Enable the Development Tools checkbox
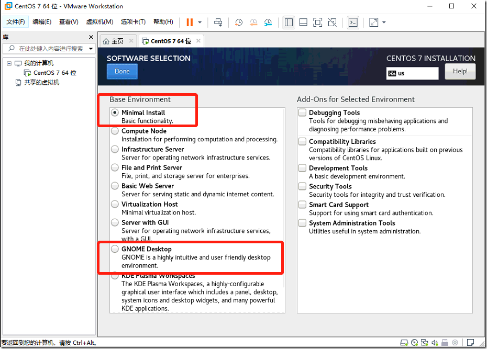 click(302, 168)
